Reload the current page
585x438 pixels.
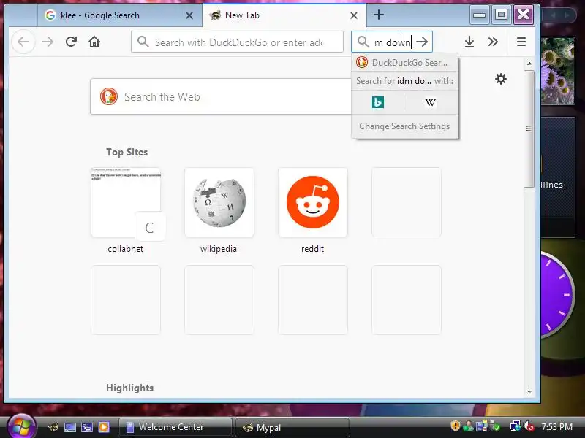pyautogui.click(x=71, y=42)
